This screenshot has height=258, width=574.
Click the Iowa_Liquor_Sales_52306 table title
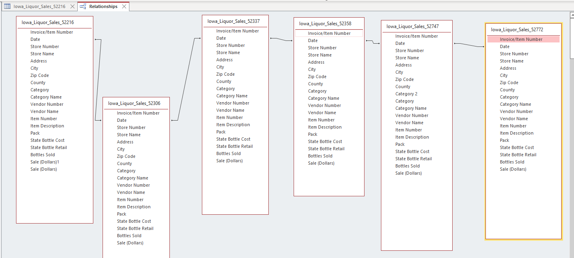(x=134, y=103)
